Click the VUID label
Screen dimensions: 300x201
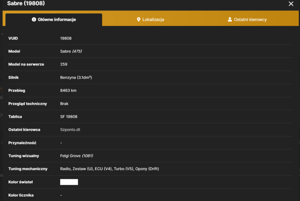pos(13,38)
